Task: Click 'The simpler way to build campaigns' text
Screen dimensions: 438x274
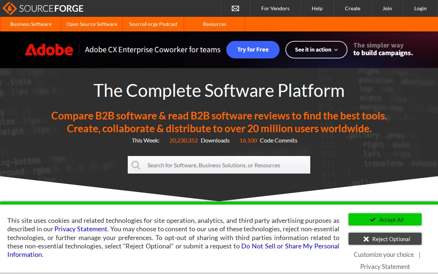Action: (x=383, y=49)
